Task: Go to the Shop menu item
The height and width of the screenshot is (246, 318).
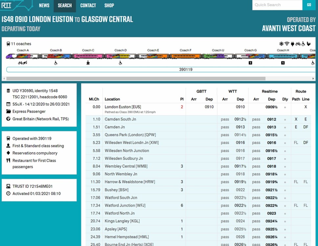Action: click(109, 6)
